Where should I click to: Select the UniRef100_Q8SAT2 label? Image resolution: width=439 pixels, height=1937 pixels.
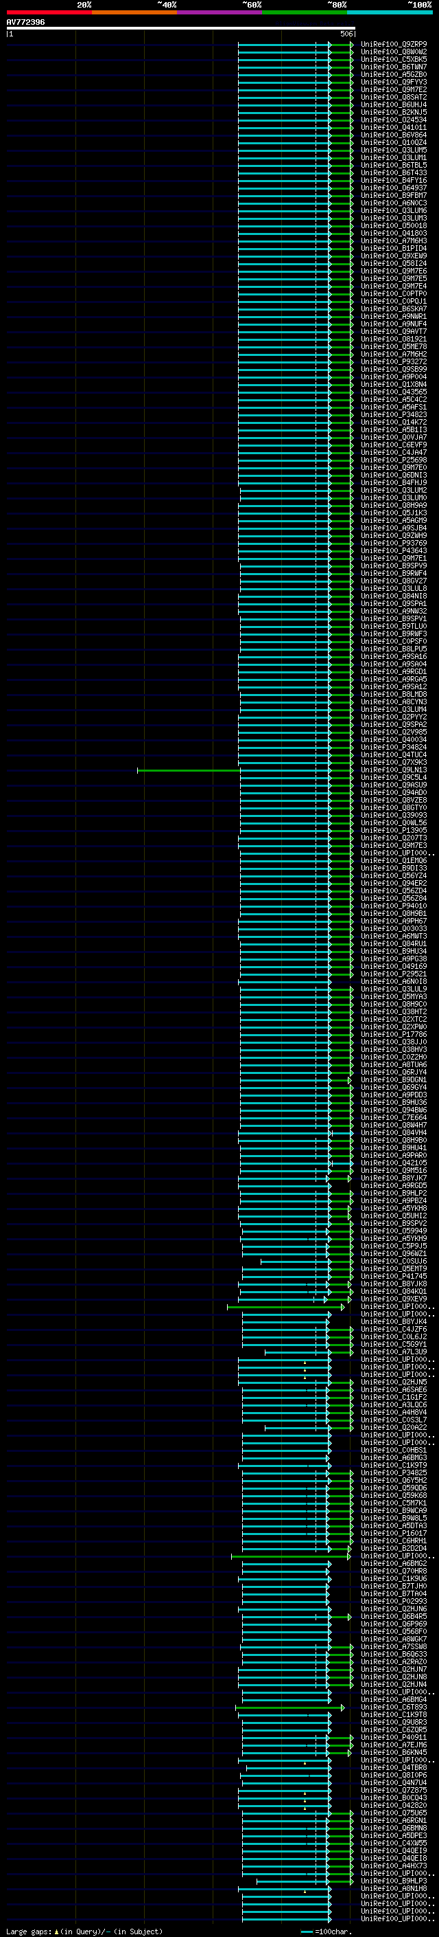point(394,97)
